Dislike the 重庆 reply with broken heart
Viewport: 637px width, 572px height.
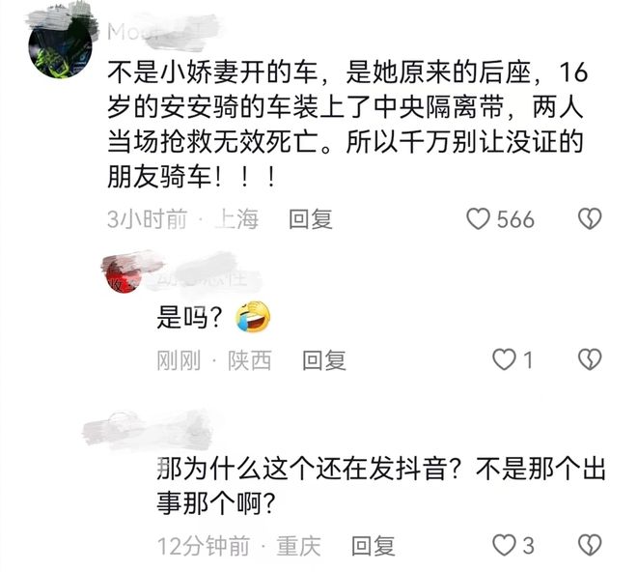click(590, 545)
